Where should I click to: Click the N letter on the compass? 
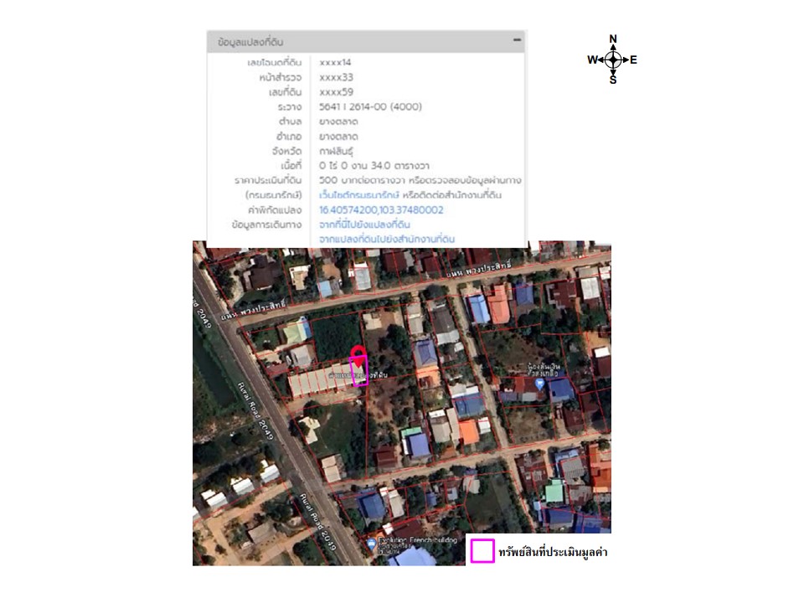[613, 39]
